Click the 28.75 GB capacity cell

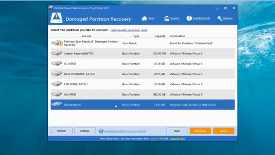pyautogui.click(x=159, y=74)
